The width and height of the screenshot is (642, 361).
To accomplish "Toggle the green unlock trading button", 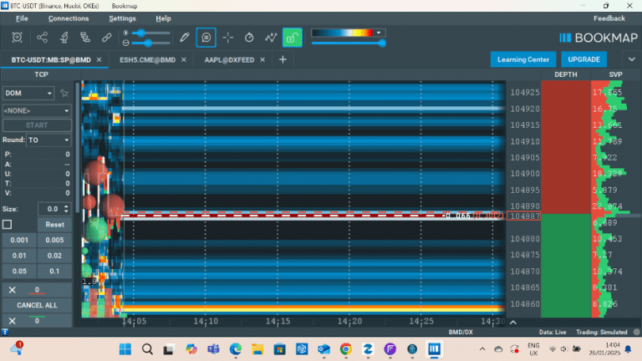I will point(293,38).
